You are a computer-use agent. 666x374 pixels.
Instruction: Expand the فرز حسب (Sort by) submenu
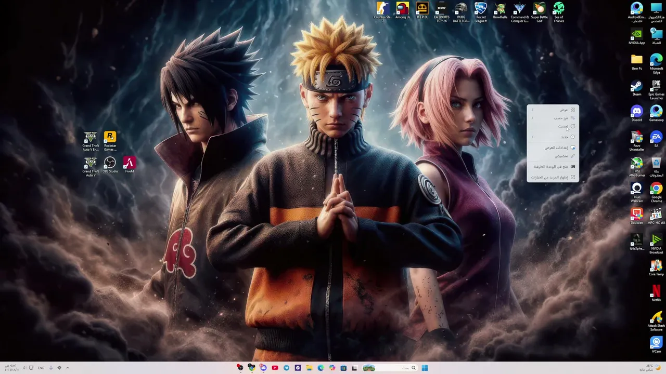point(553,118)
